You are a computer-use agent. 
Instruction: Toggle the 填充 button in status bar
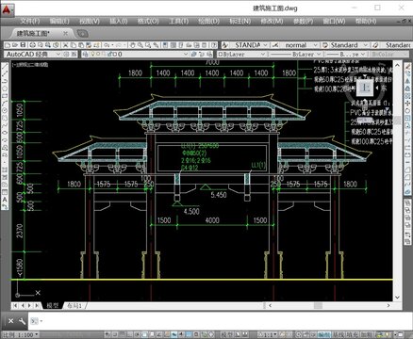pos(352,334)
